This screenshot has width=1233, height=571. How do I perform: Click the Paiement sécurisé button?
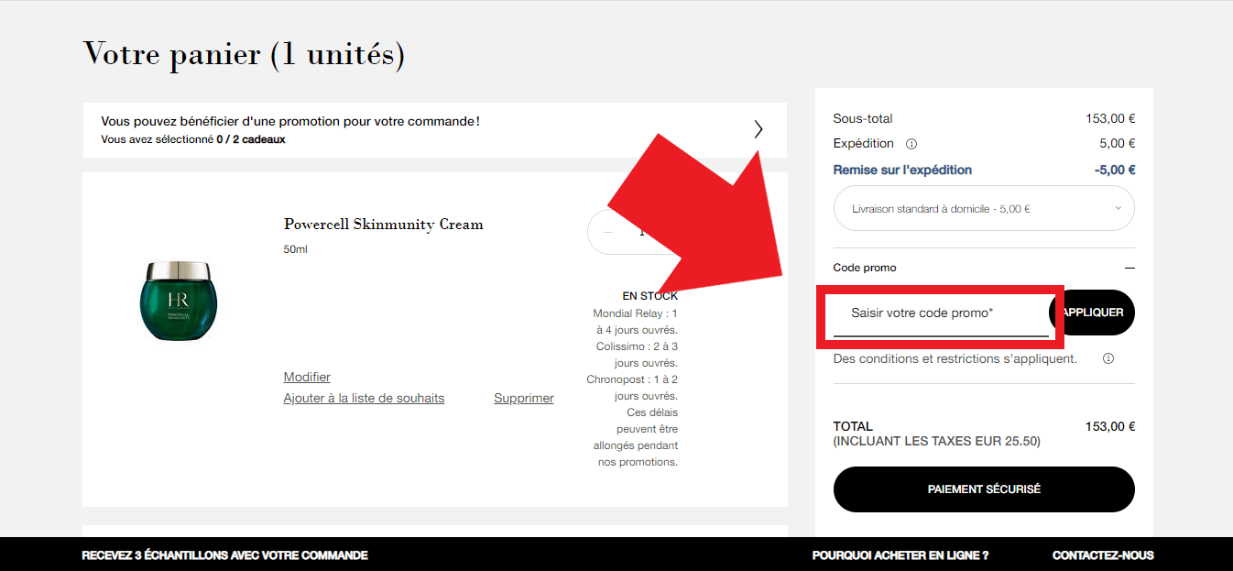tap(984, 489)
